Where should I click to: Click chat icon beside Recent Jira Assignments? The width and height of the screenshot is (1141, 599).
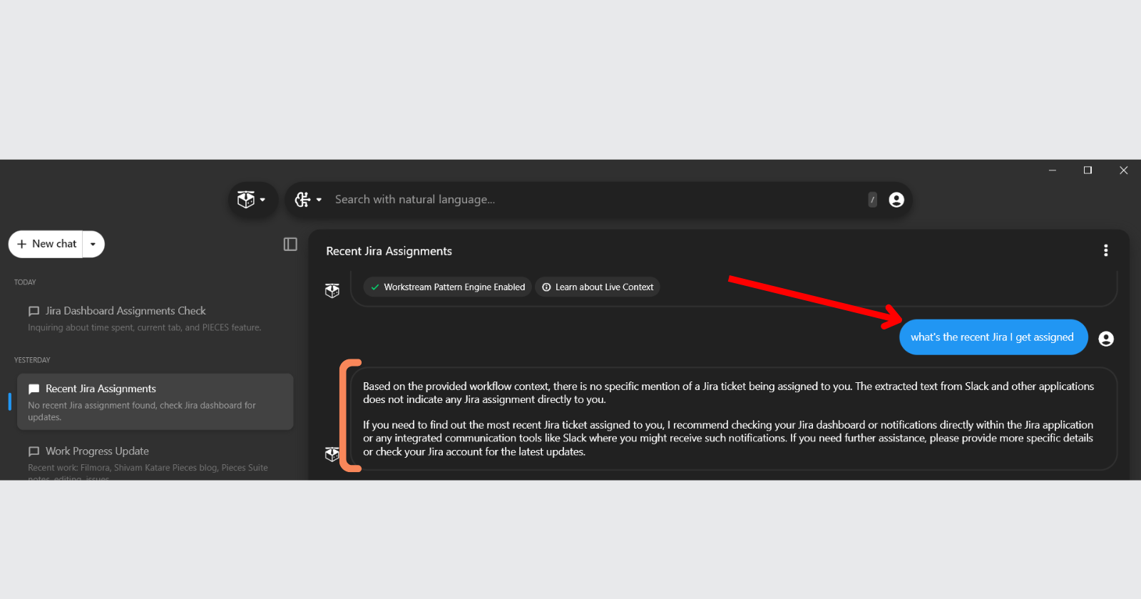point(34,389)
